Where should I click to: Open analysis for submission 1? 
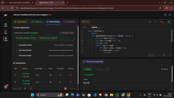click(60, 75)
